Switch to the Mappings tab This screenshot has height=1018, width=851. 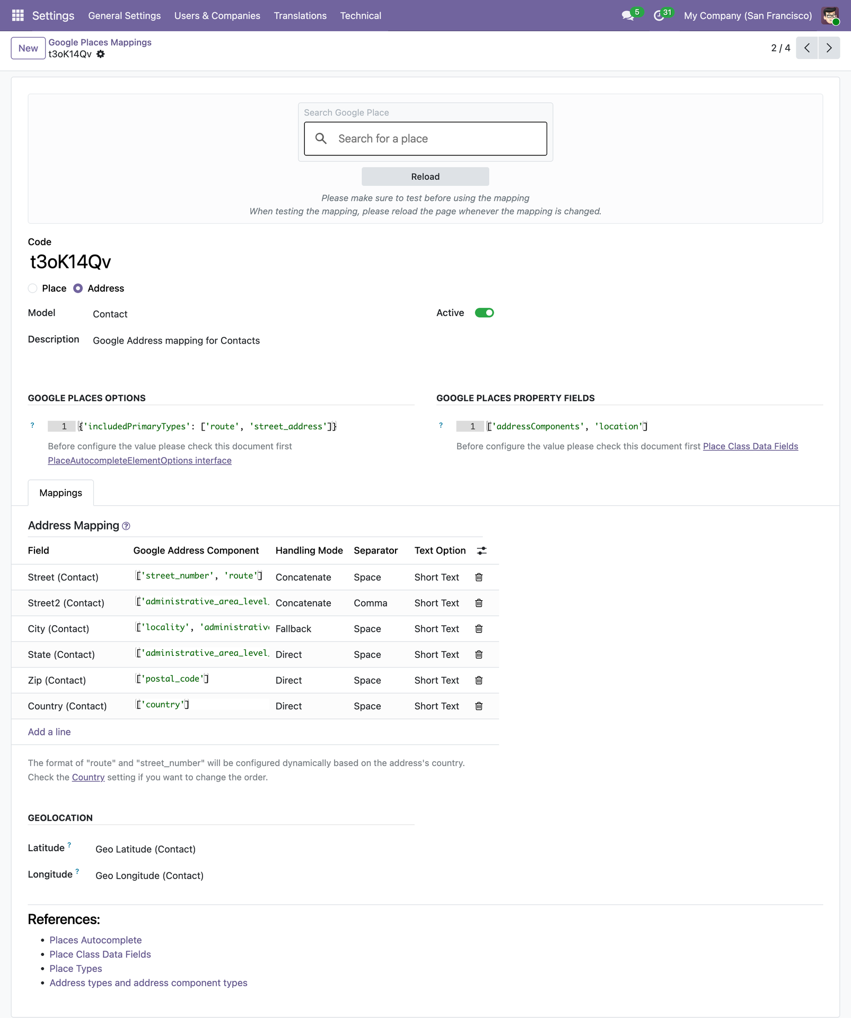click(x=61, y=493)
